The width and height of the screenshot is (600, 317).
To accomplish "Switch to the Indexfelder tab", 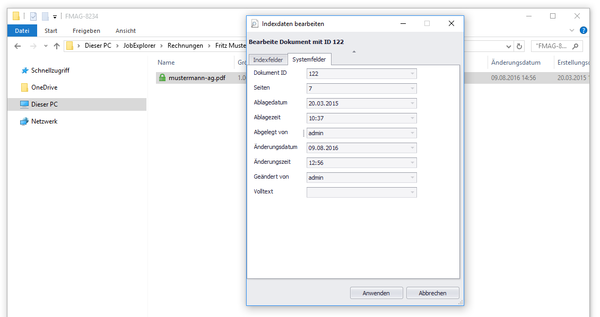I will pos(268,60).
